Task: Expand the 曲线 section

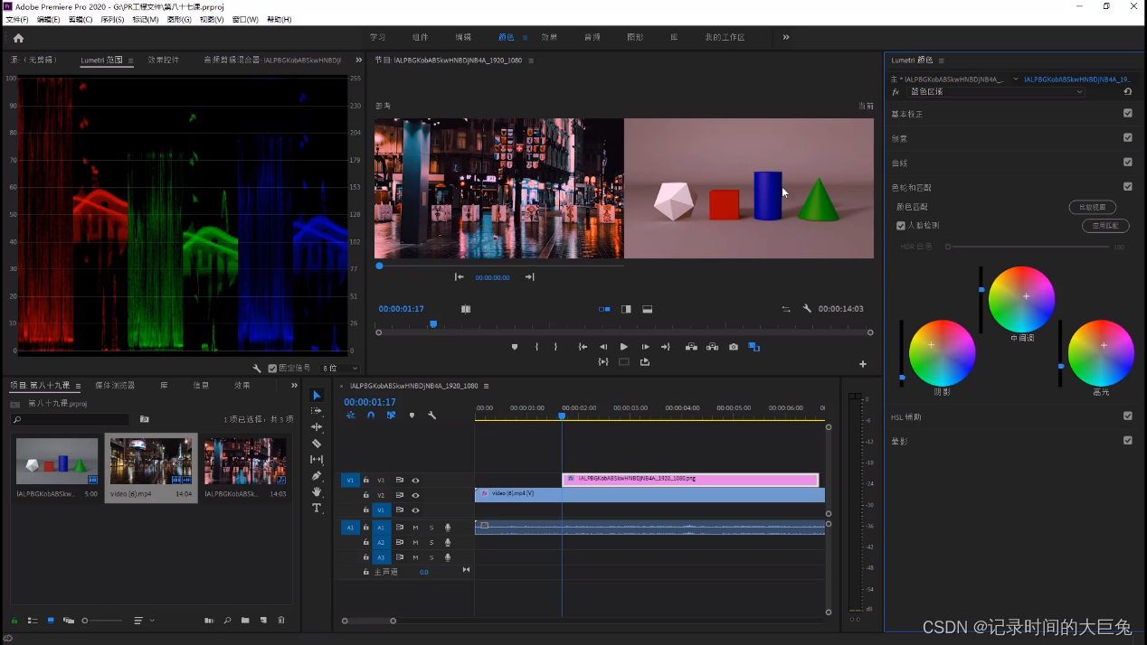Action: [x=899, y=164]
